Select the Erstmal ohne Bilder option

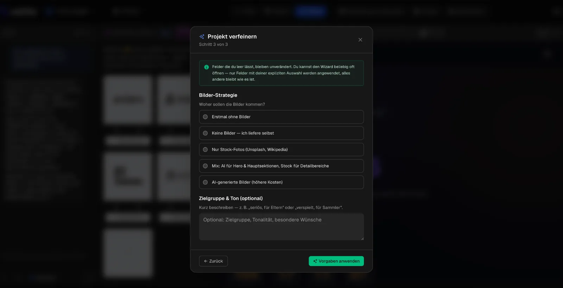(x=281, y=117)
